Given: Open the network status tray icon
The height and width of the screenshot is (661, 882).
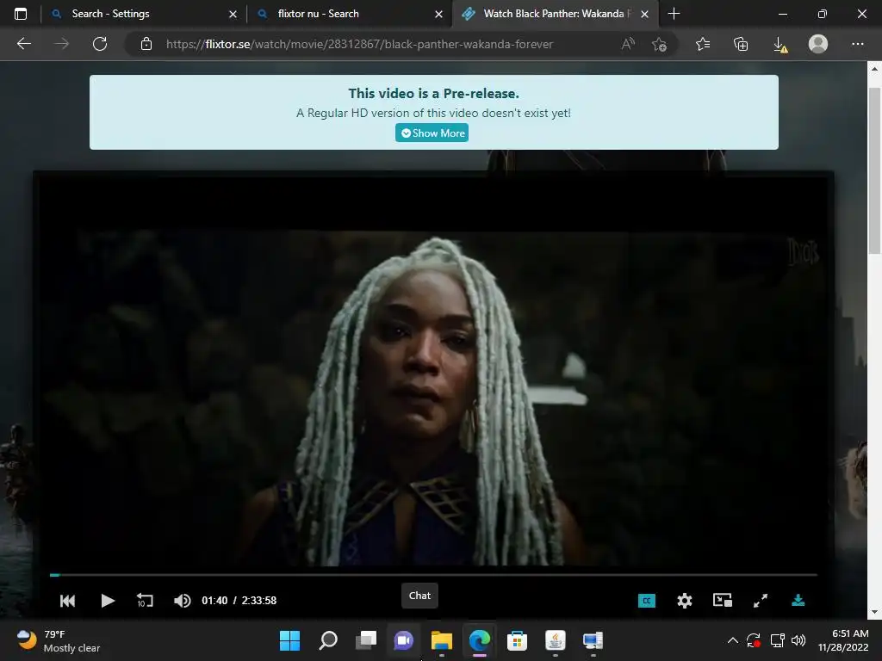Looking at the screenshot, I should (x=777, y=640).
